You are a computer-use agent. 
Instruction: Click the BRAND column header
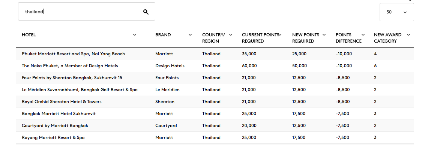[163, 35]
